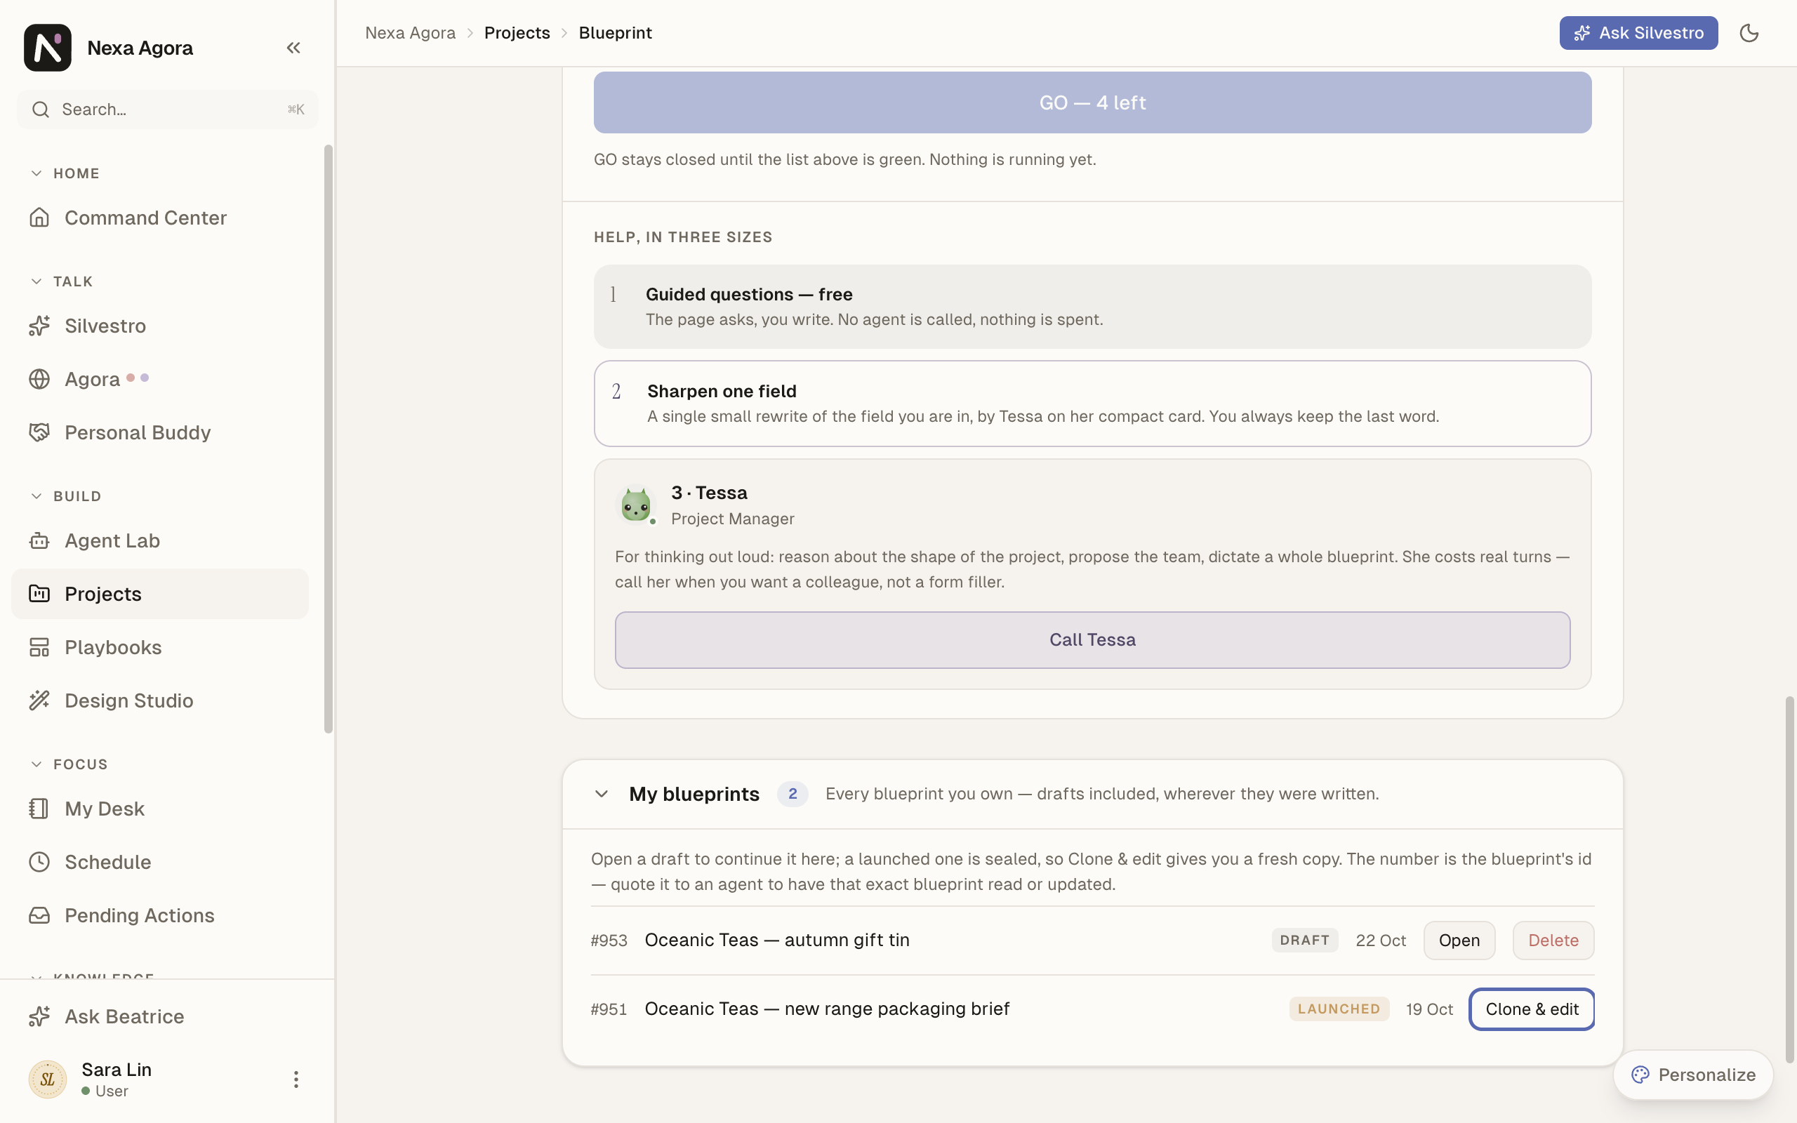Open My Desk notebook icon

(39, 808)
